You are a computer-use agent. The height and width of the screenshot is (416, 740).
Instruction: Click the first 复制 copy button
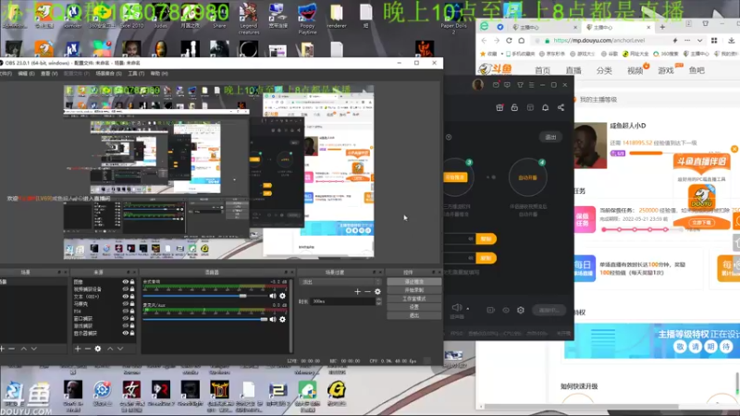point(486,239)
